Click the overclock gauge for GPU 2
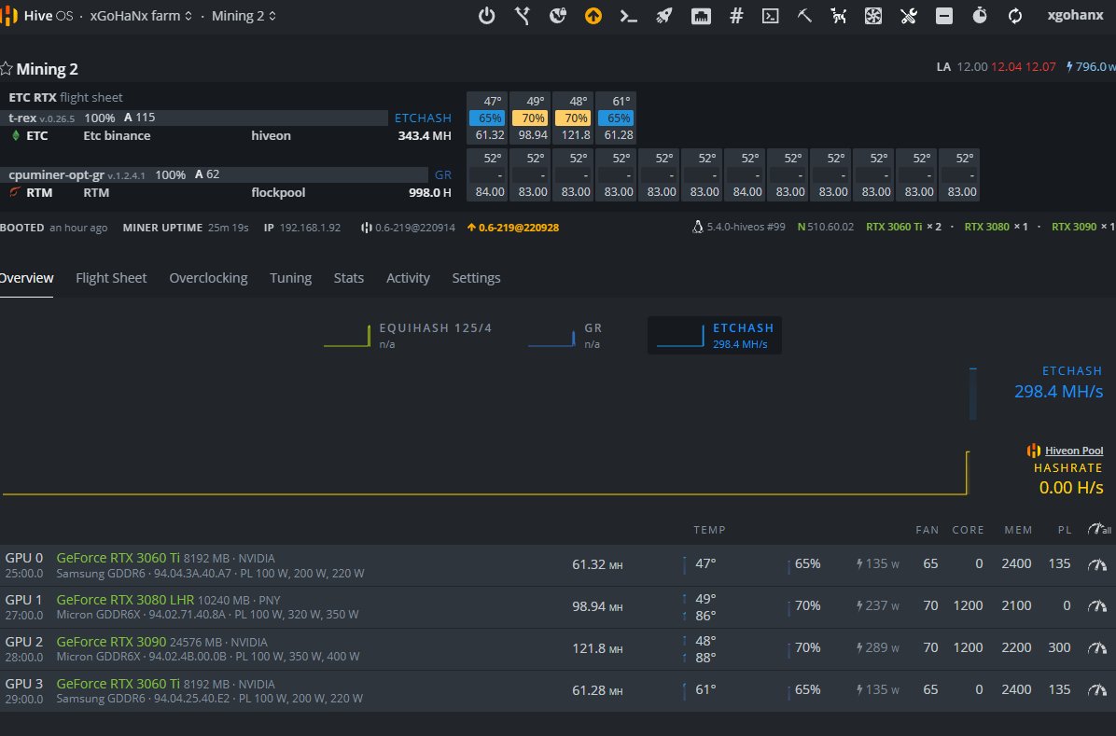The height and width of the screenshot is (736, 1116). (x=1097, y=648)
